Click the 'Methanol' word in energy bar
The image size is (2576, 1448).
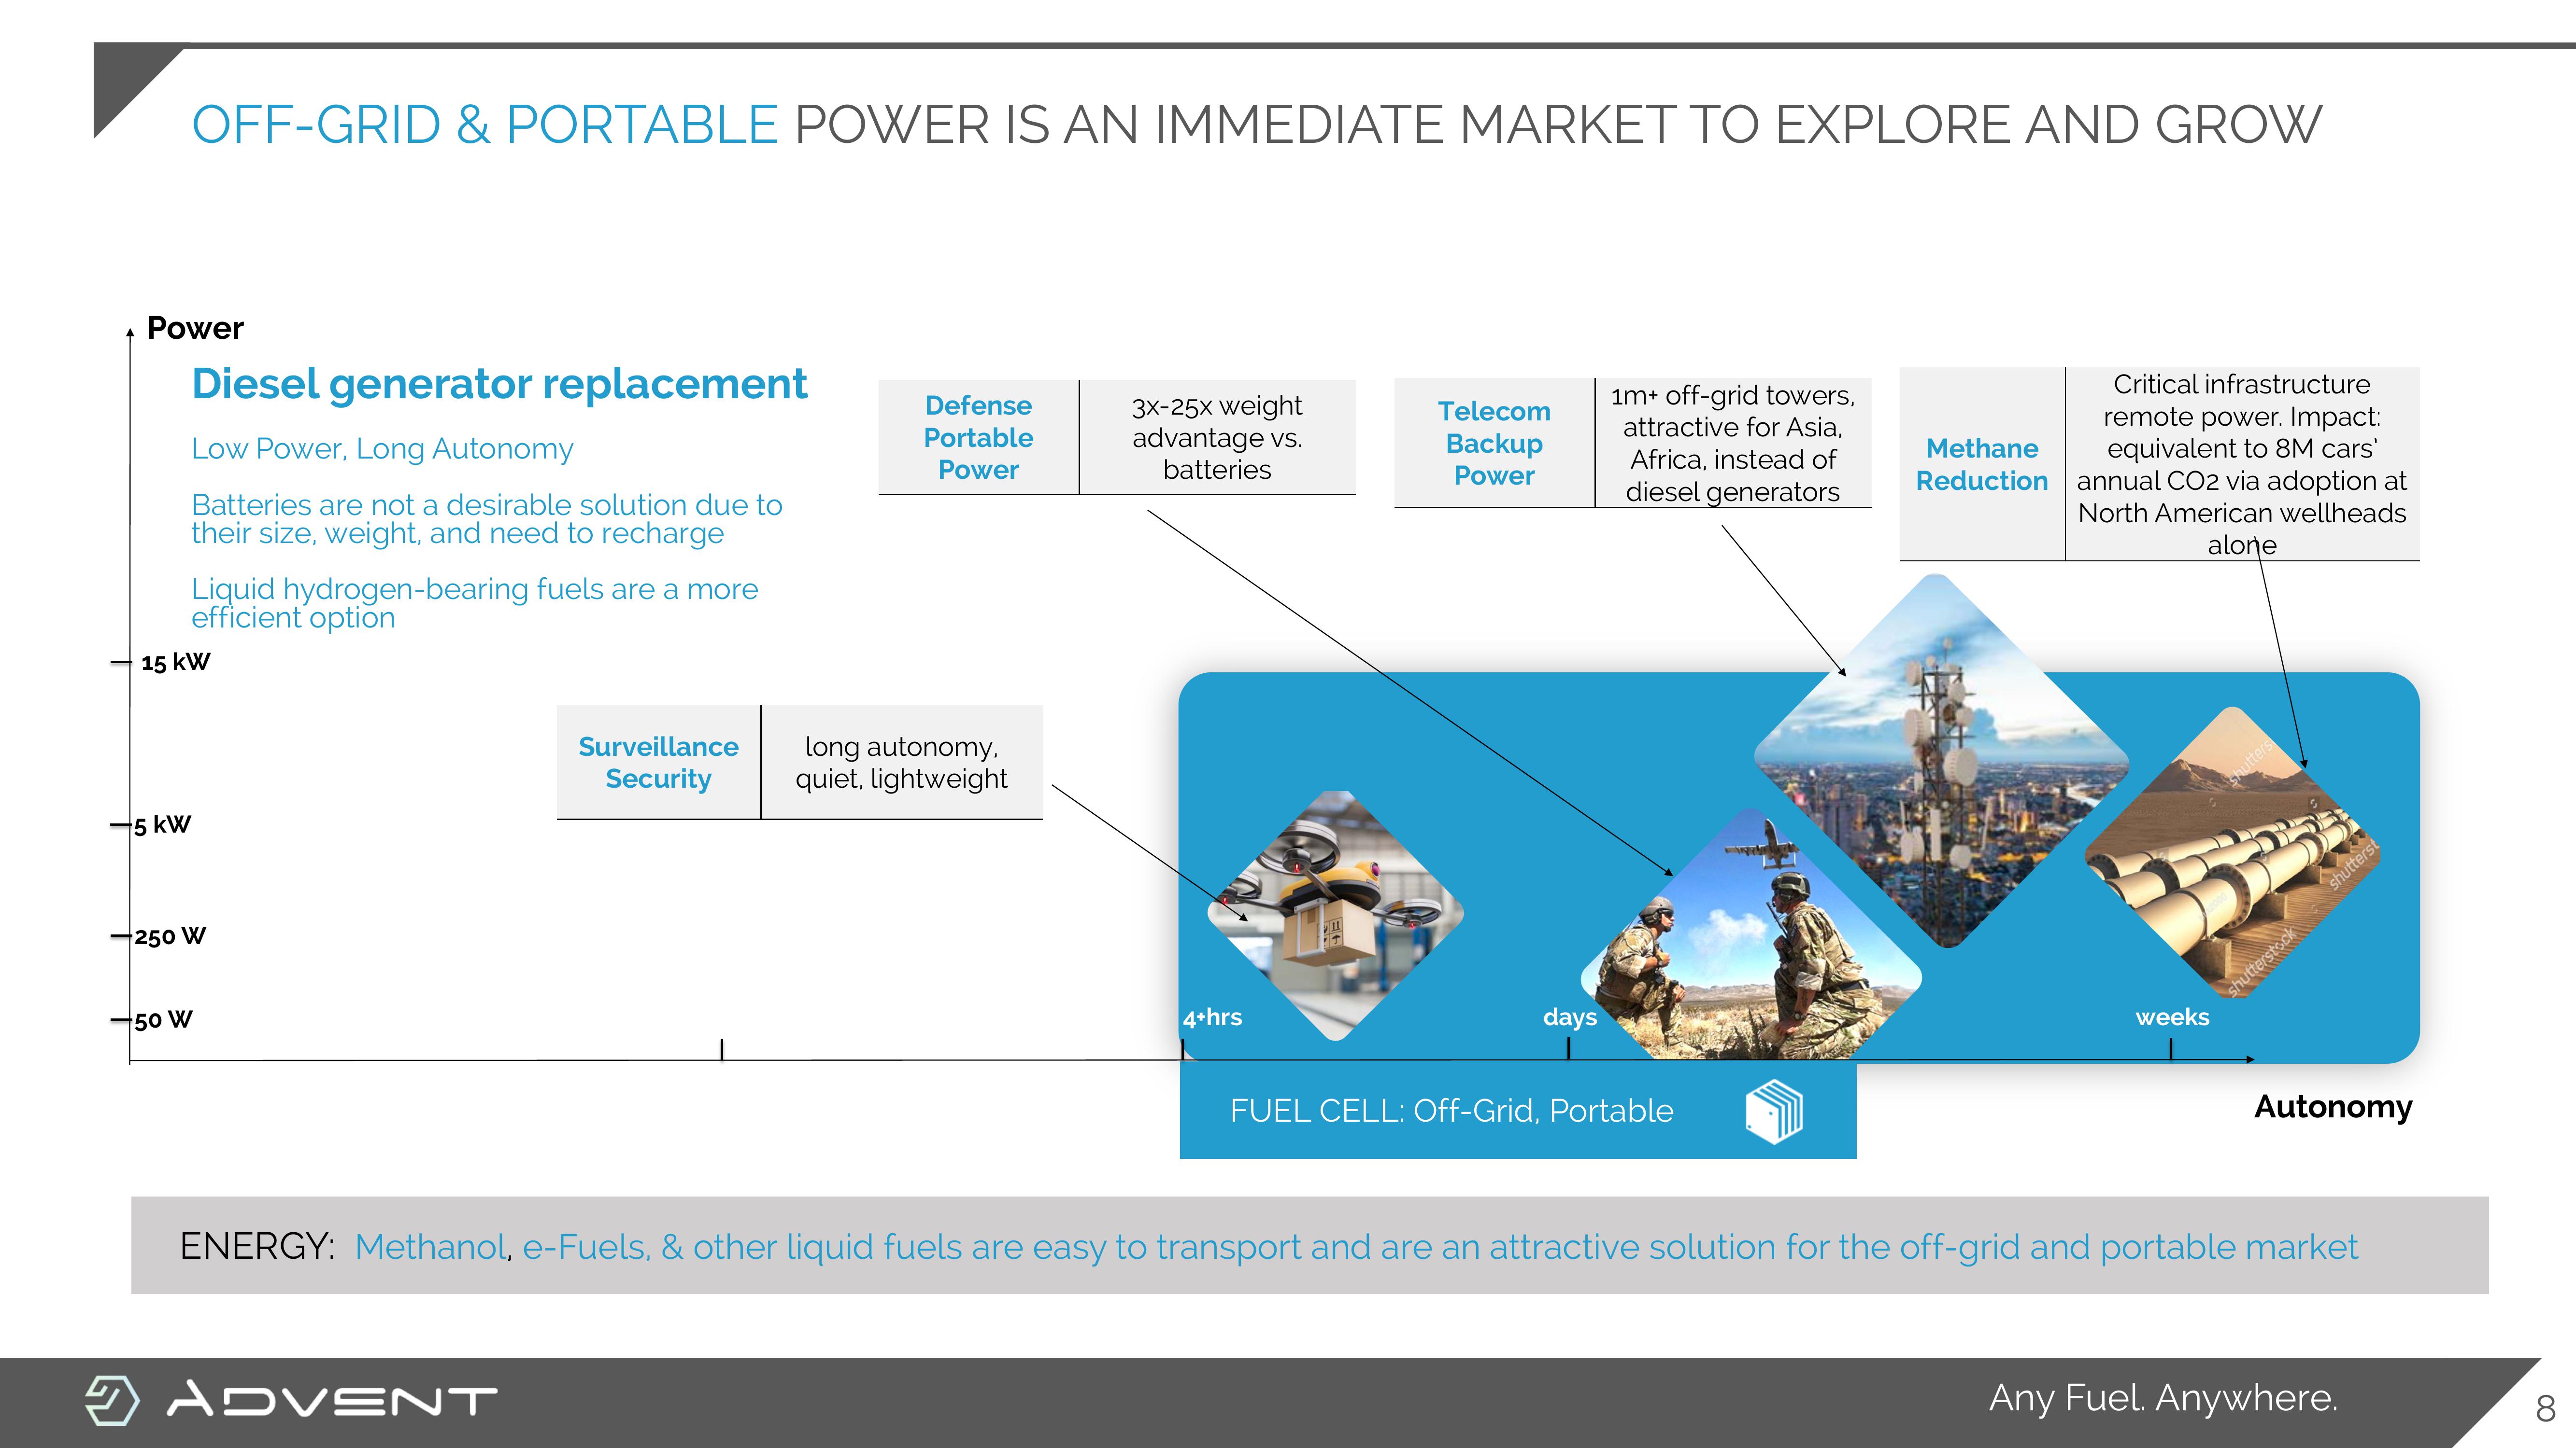(x=431, y=1247)
